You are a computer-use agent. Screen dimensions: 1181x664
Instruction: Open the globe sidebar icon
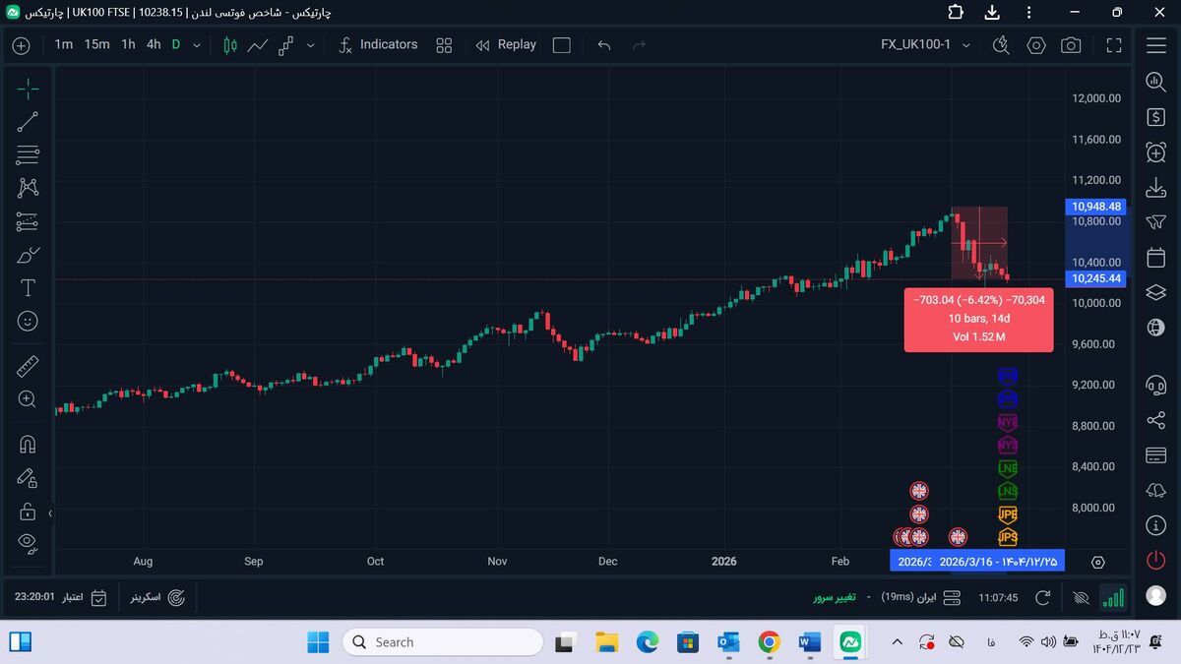point(1156,328)
